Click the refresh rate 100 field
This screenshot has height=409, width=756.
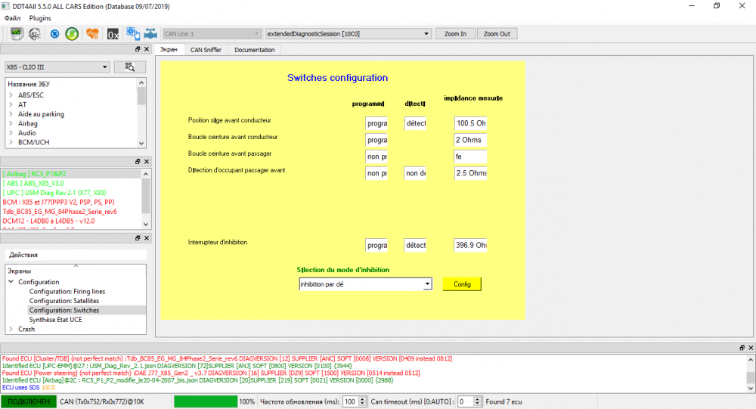pos(351,401)
